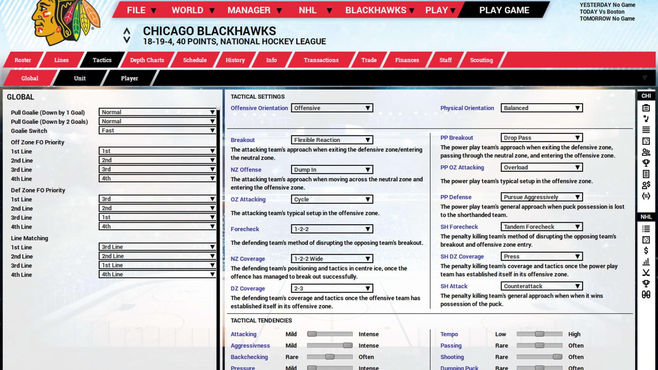Open the dollar sign icon under NHL sidebar
The height and width of the screenshot is (370, 658).
[646, 251]
